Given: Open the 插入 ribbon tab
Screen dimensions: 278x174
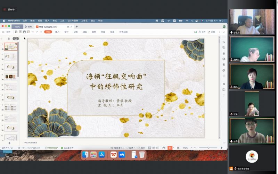Looking at the screenshot, I should 57,32.
